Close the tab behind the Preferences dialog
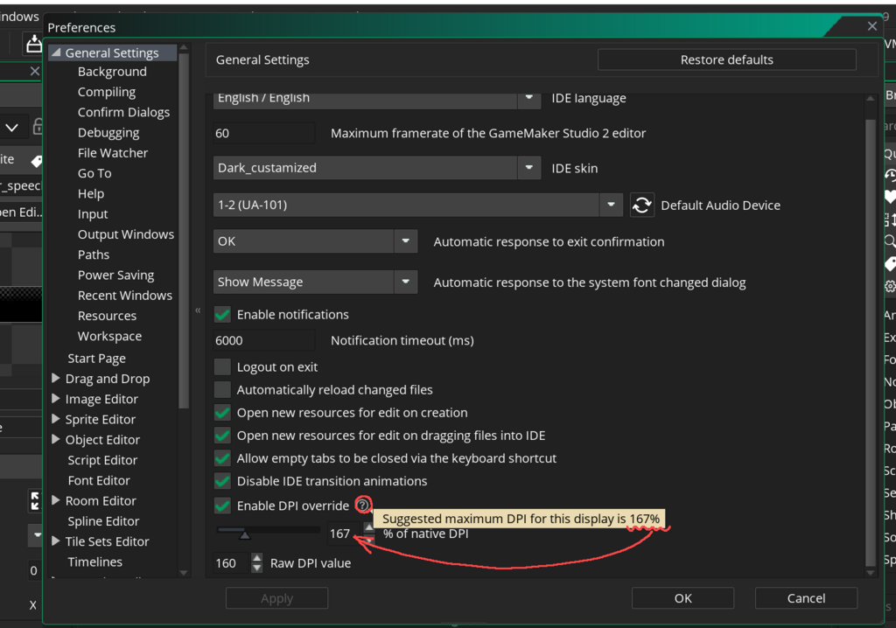This screenshot has width=896, height=628. click(35, 71)
